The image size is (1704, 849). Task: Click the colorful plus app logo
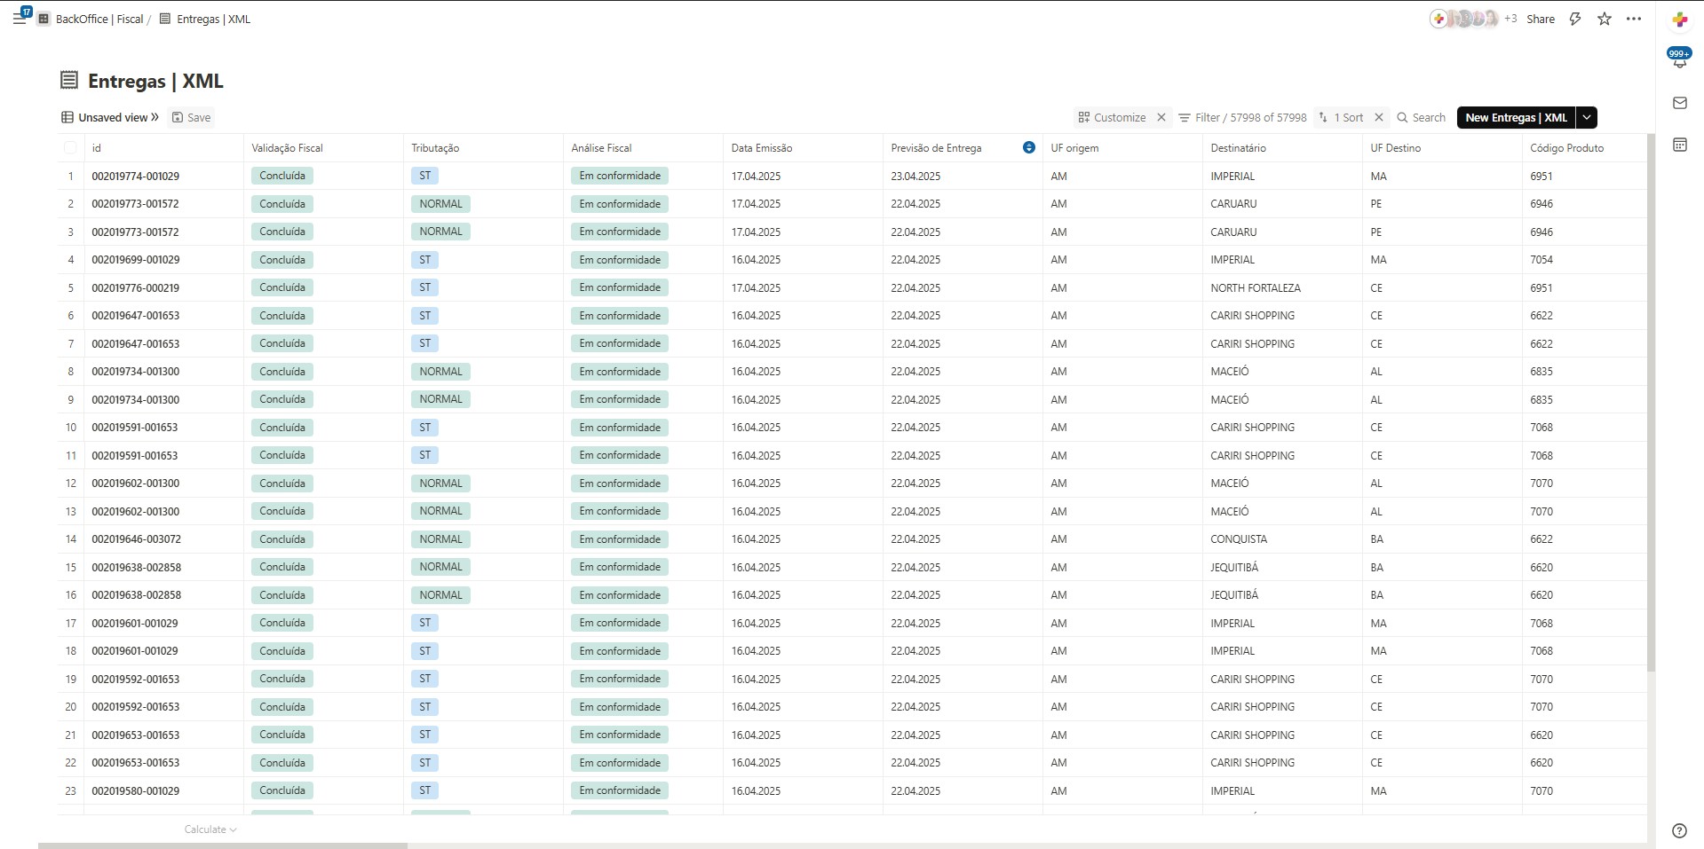[x=1679, y=19]
